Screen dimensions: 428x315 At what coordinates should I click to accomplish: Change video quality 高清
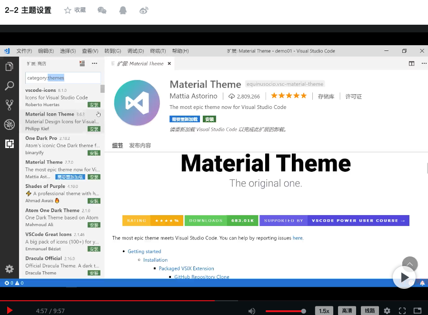pos(347,311)
